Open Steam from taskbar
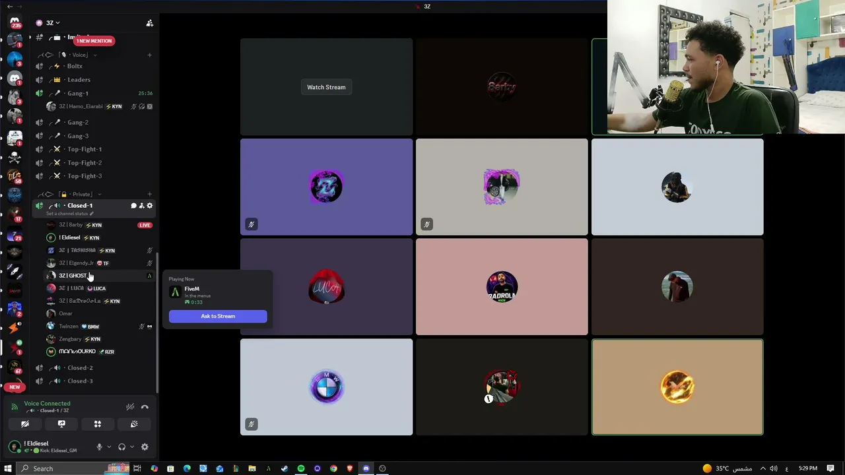Image resolution: width=845 pixels, height=475 pixels. click(x=285, y=468)
